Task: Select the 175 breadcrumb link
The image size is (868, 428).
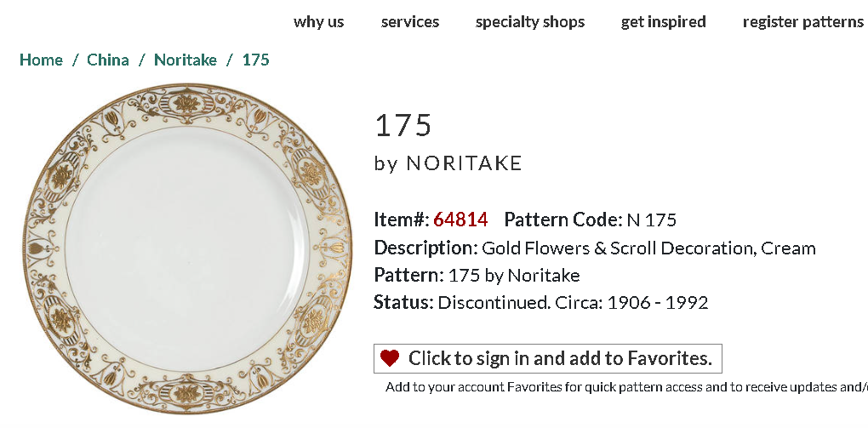Action: pyautogui.click(x=255, y=60)
